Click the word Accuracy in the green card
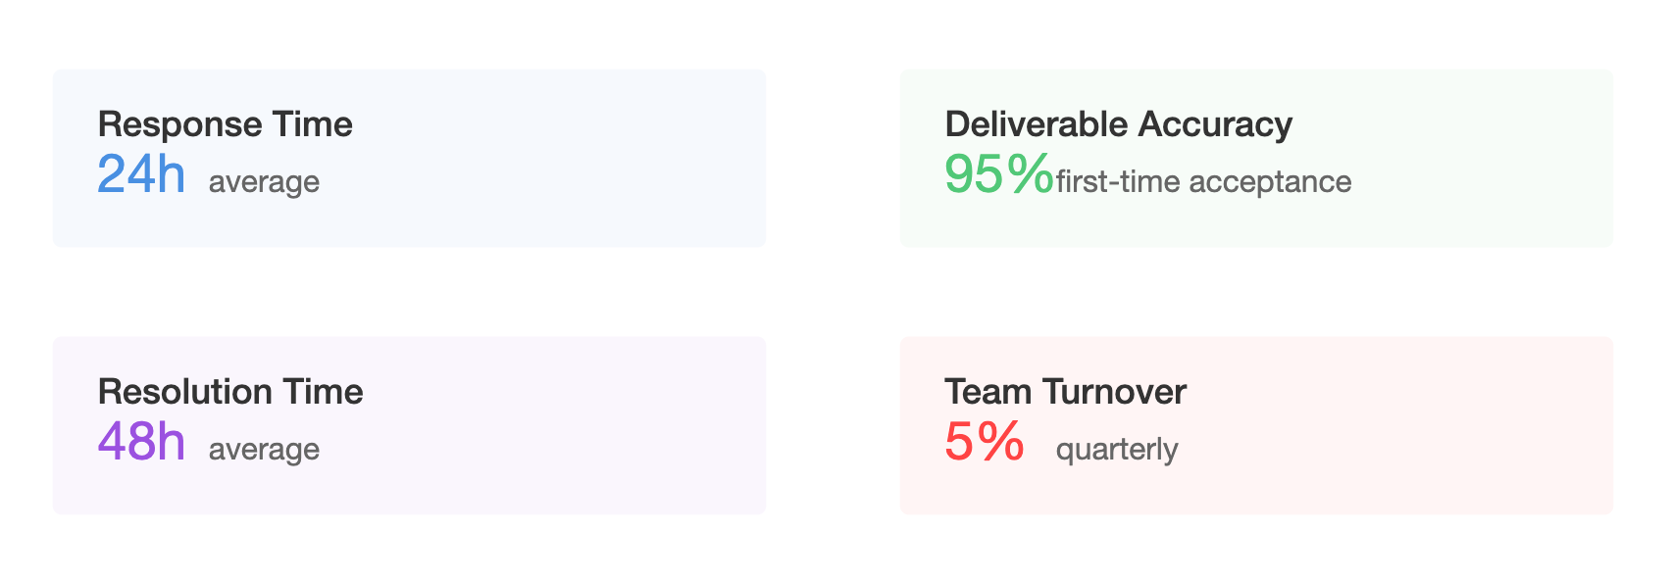The width and height of the screenshot is (1671, 580). tap(1215, 124)
